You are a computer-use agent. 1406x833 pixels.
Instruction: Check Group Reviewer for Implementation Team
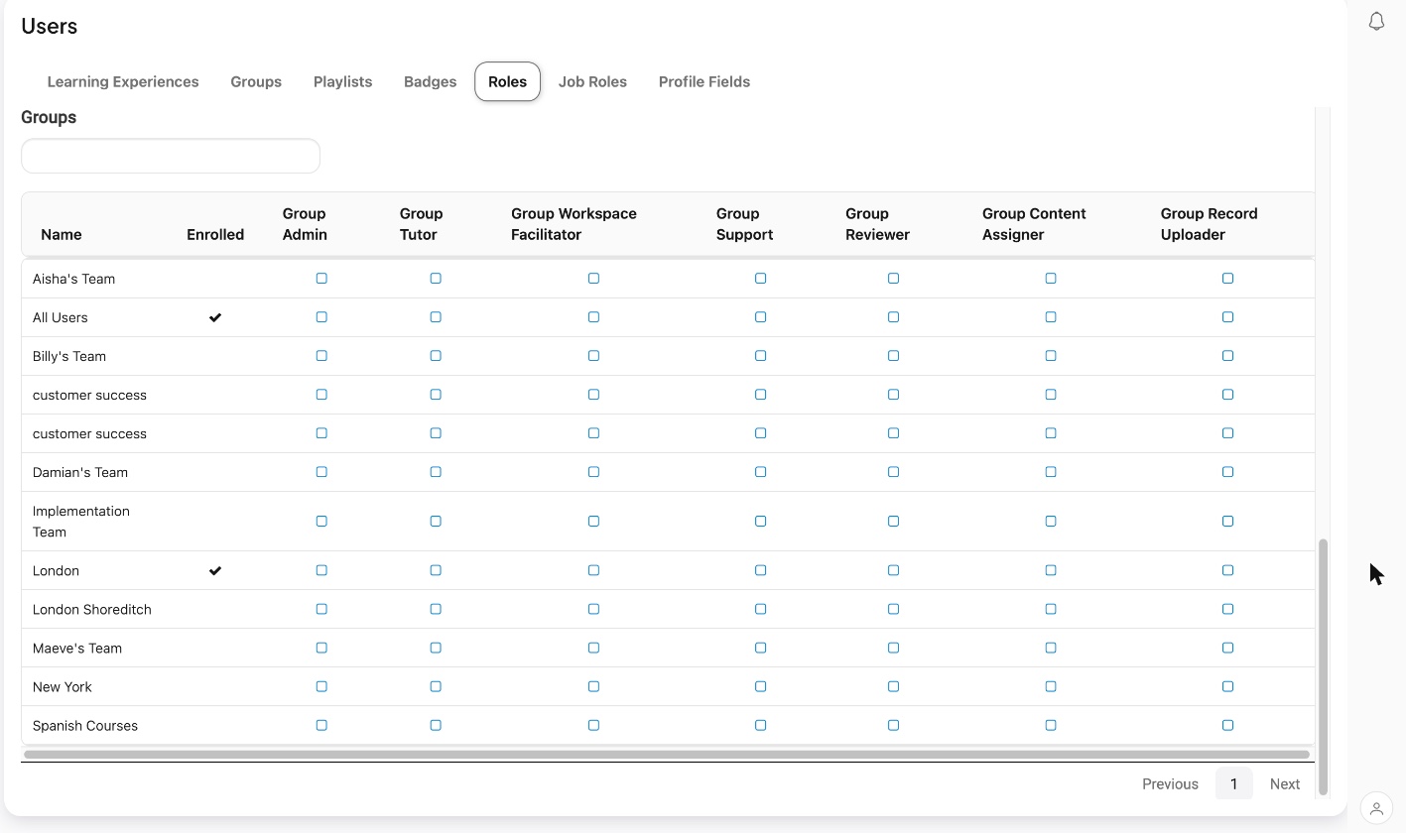click(894, 522)
